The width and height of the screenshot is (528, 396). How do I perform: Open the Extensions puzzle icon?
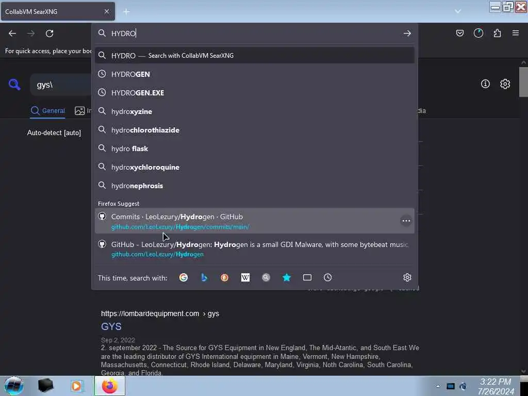pos(497,33)
